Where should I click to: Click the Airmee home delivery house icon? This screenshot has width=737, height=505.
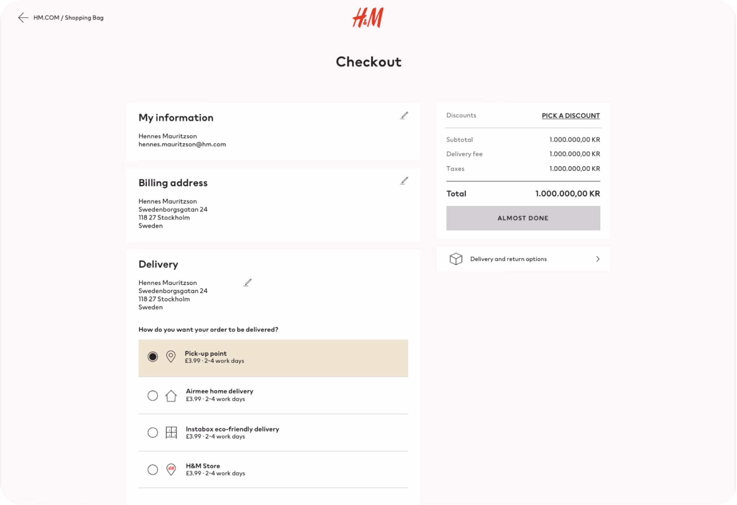coord(171,396)
